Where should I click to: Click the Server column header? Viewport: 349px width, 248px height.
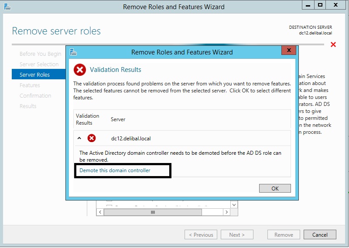[x=118, y=119]
